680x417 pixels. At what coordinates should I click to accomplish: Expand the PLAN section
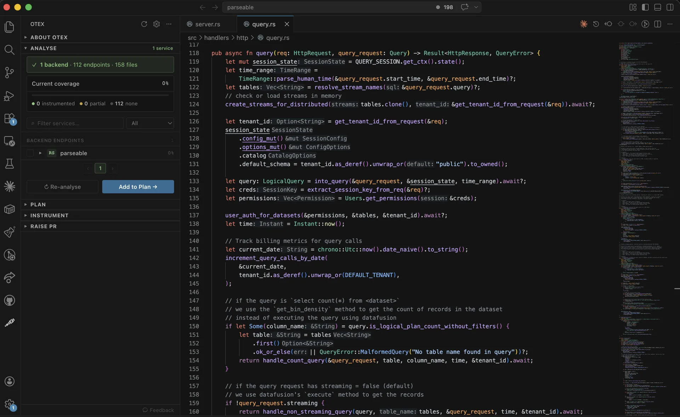coord(38,204)
